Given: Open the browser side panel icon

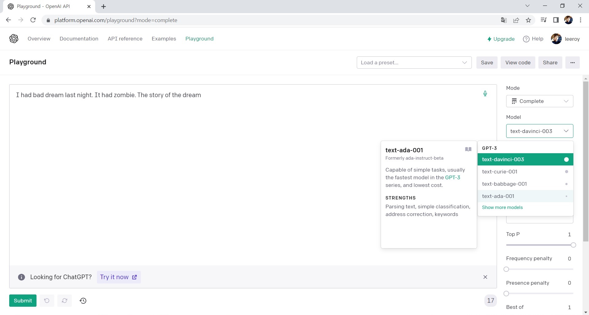Looking at the screenshot, I should (x=556, y=20).
